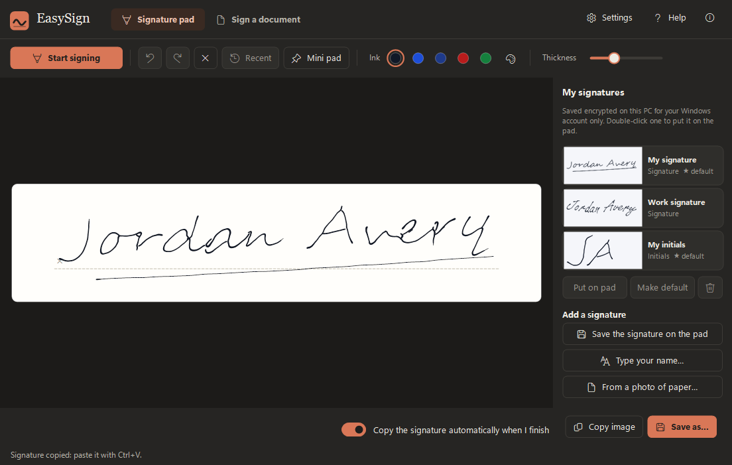The height and width of the screenshot is (465, 732).
Task: Redo the stroke
Action: (178, 58)
